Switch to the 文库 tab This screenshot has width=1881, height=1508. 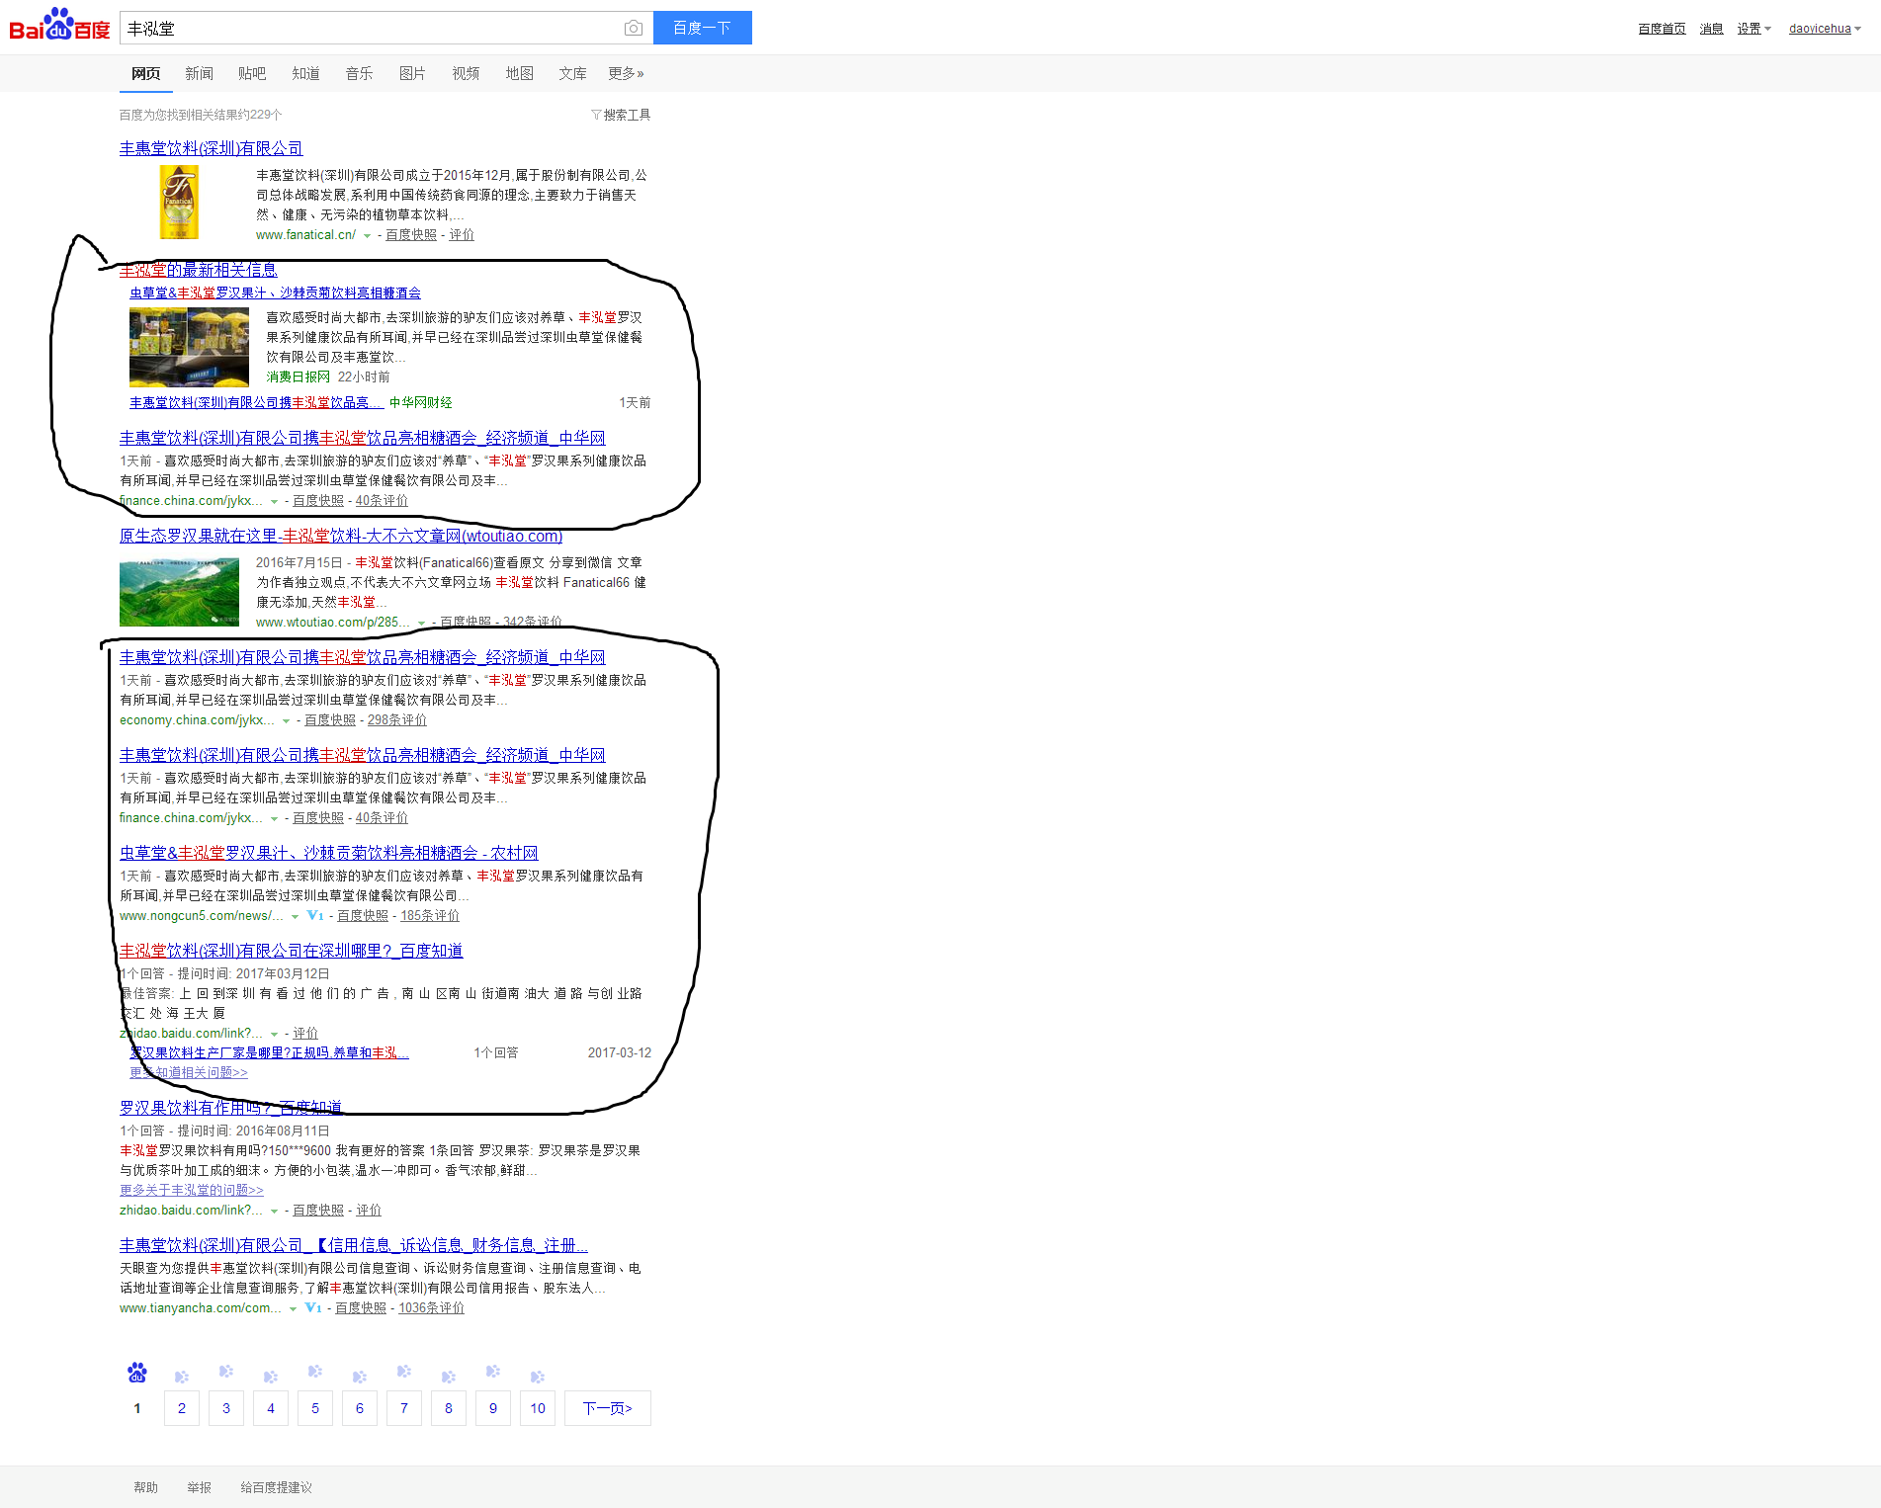572,73
